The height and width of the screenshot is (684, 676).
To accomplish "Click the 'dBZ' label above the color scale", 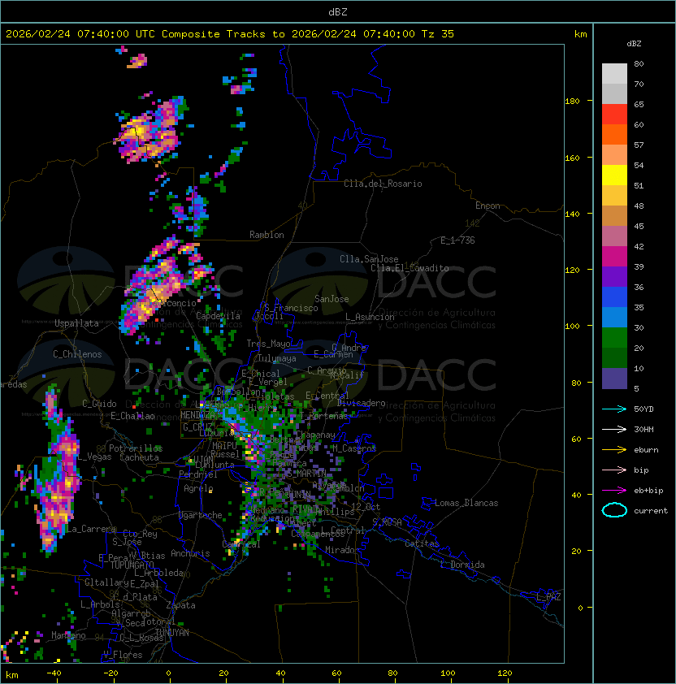I will click(x=634, y=44).
